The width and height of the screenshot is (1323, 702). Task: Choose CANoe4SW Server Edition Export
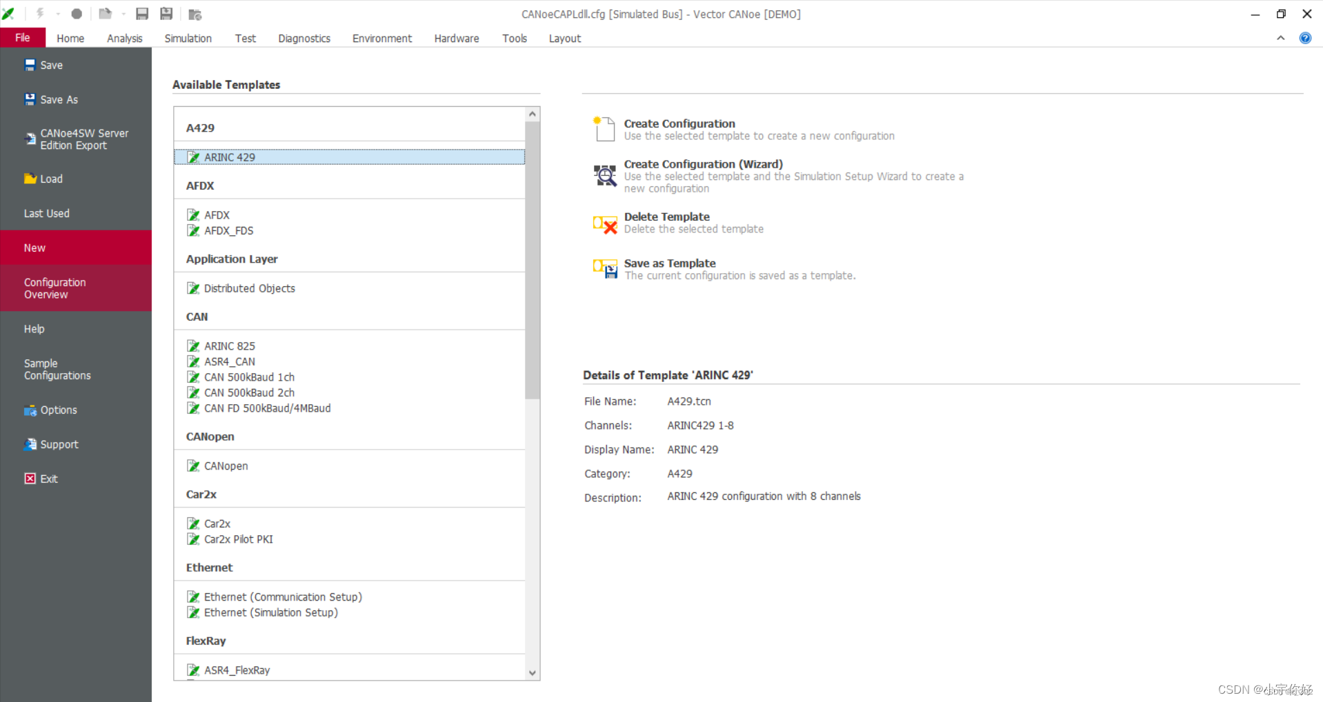point(76,139)
